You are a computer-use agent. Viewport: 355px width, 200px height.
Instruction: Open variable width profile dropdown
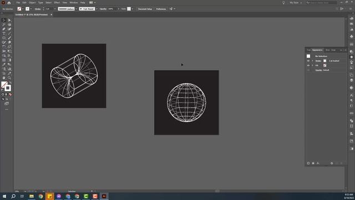tap(76, 9)
